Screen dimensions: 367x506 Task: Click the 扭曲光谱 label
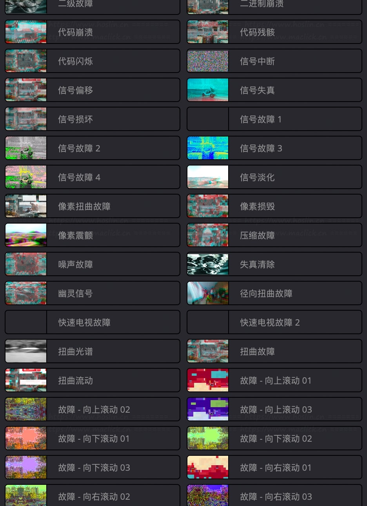coord(75,351)
